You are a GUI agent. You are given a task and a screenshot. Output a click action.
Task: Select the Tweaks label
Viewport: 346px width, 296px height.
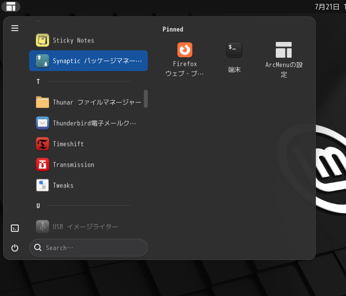(x=63, y=185)
